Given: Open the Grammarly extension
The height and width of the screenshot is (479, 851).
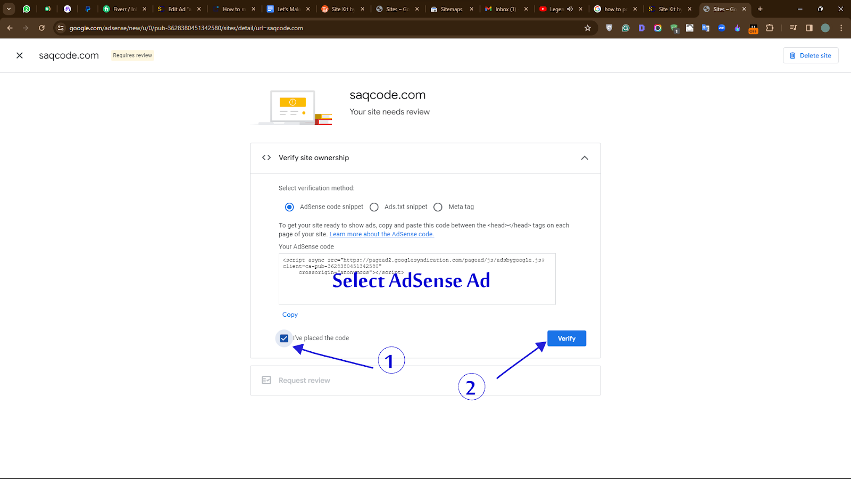Looking at the screenshot, I should click(x=625, y=28).
